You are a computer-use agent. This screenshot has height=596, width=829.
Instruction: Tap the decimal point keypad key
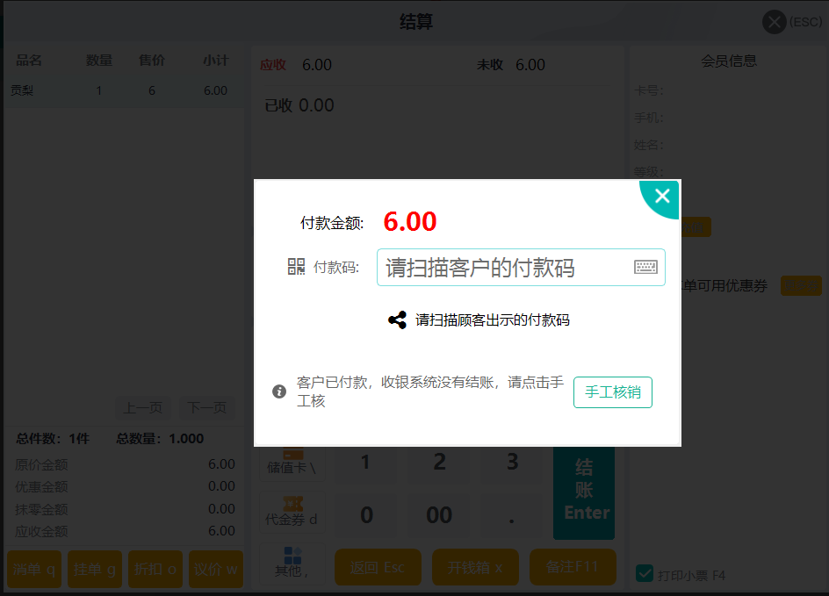click(x=512, y=514)
